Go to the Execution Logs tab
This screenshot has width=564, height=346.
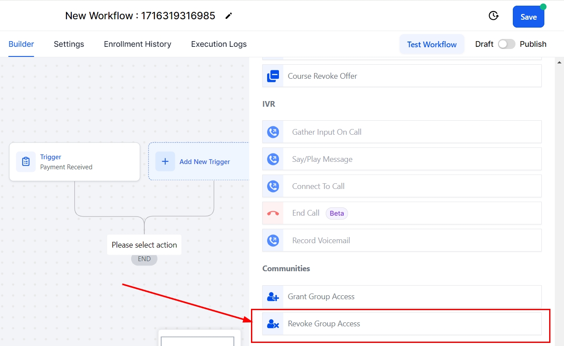coord(219,44)
